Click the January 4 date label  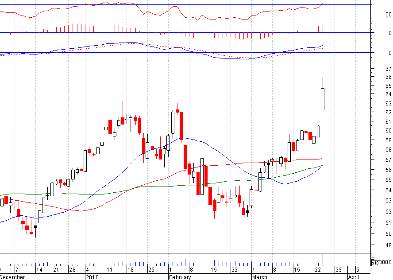click(x=87, y=270)
